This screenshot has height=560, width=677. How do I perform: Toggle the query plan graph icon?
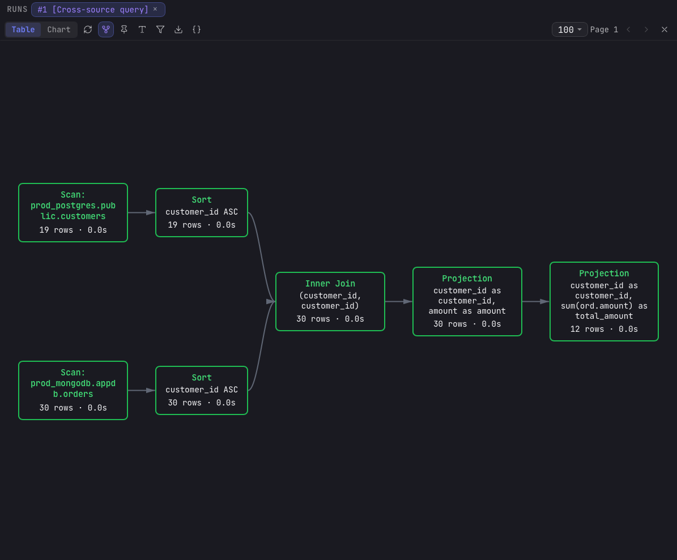(x=106, y=29)
